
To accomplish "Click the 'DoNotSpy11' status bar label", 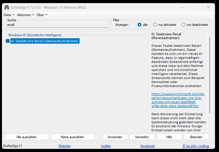I will 13,146.
